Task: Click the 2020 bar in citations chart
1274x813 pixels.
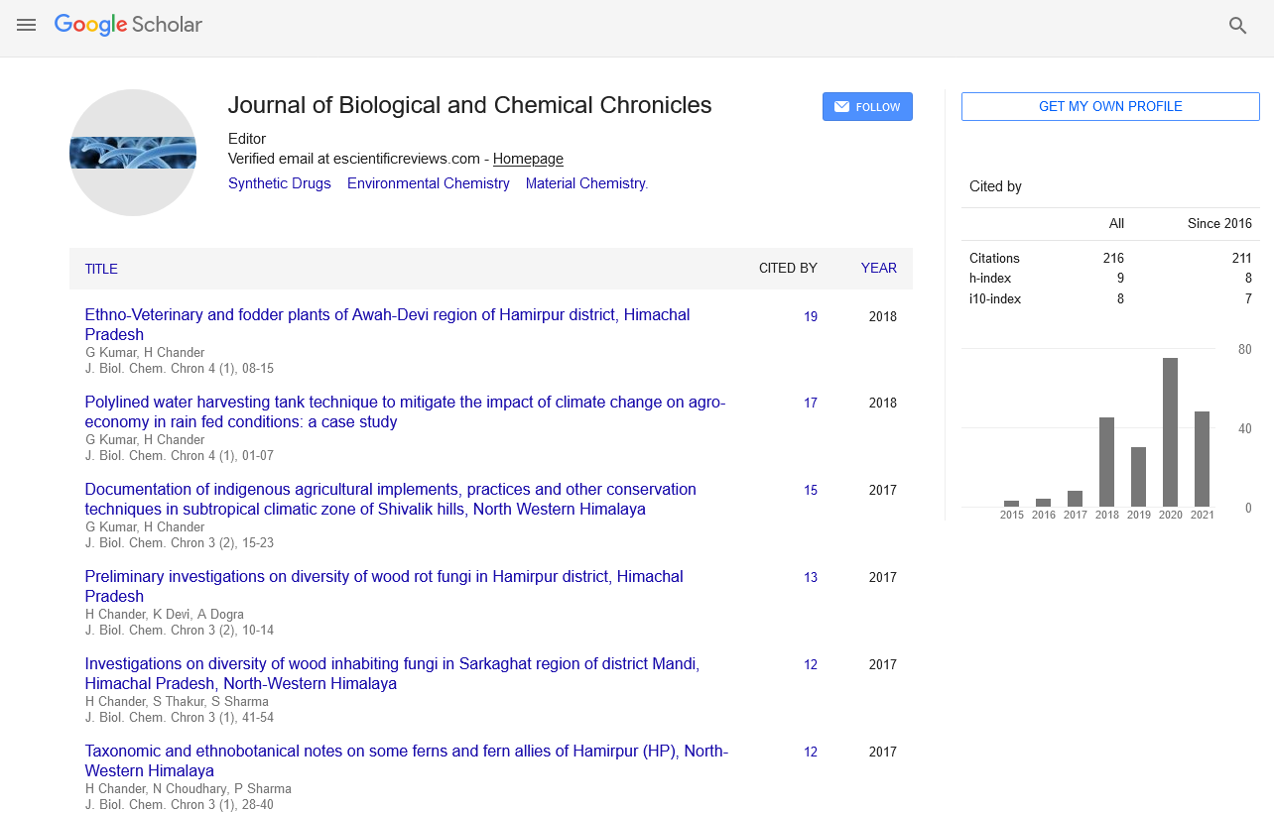Action: click(1171, 432)
